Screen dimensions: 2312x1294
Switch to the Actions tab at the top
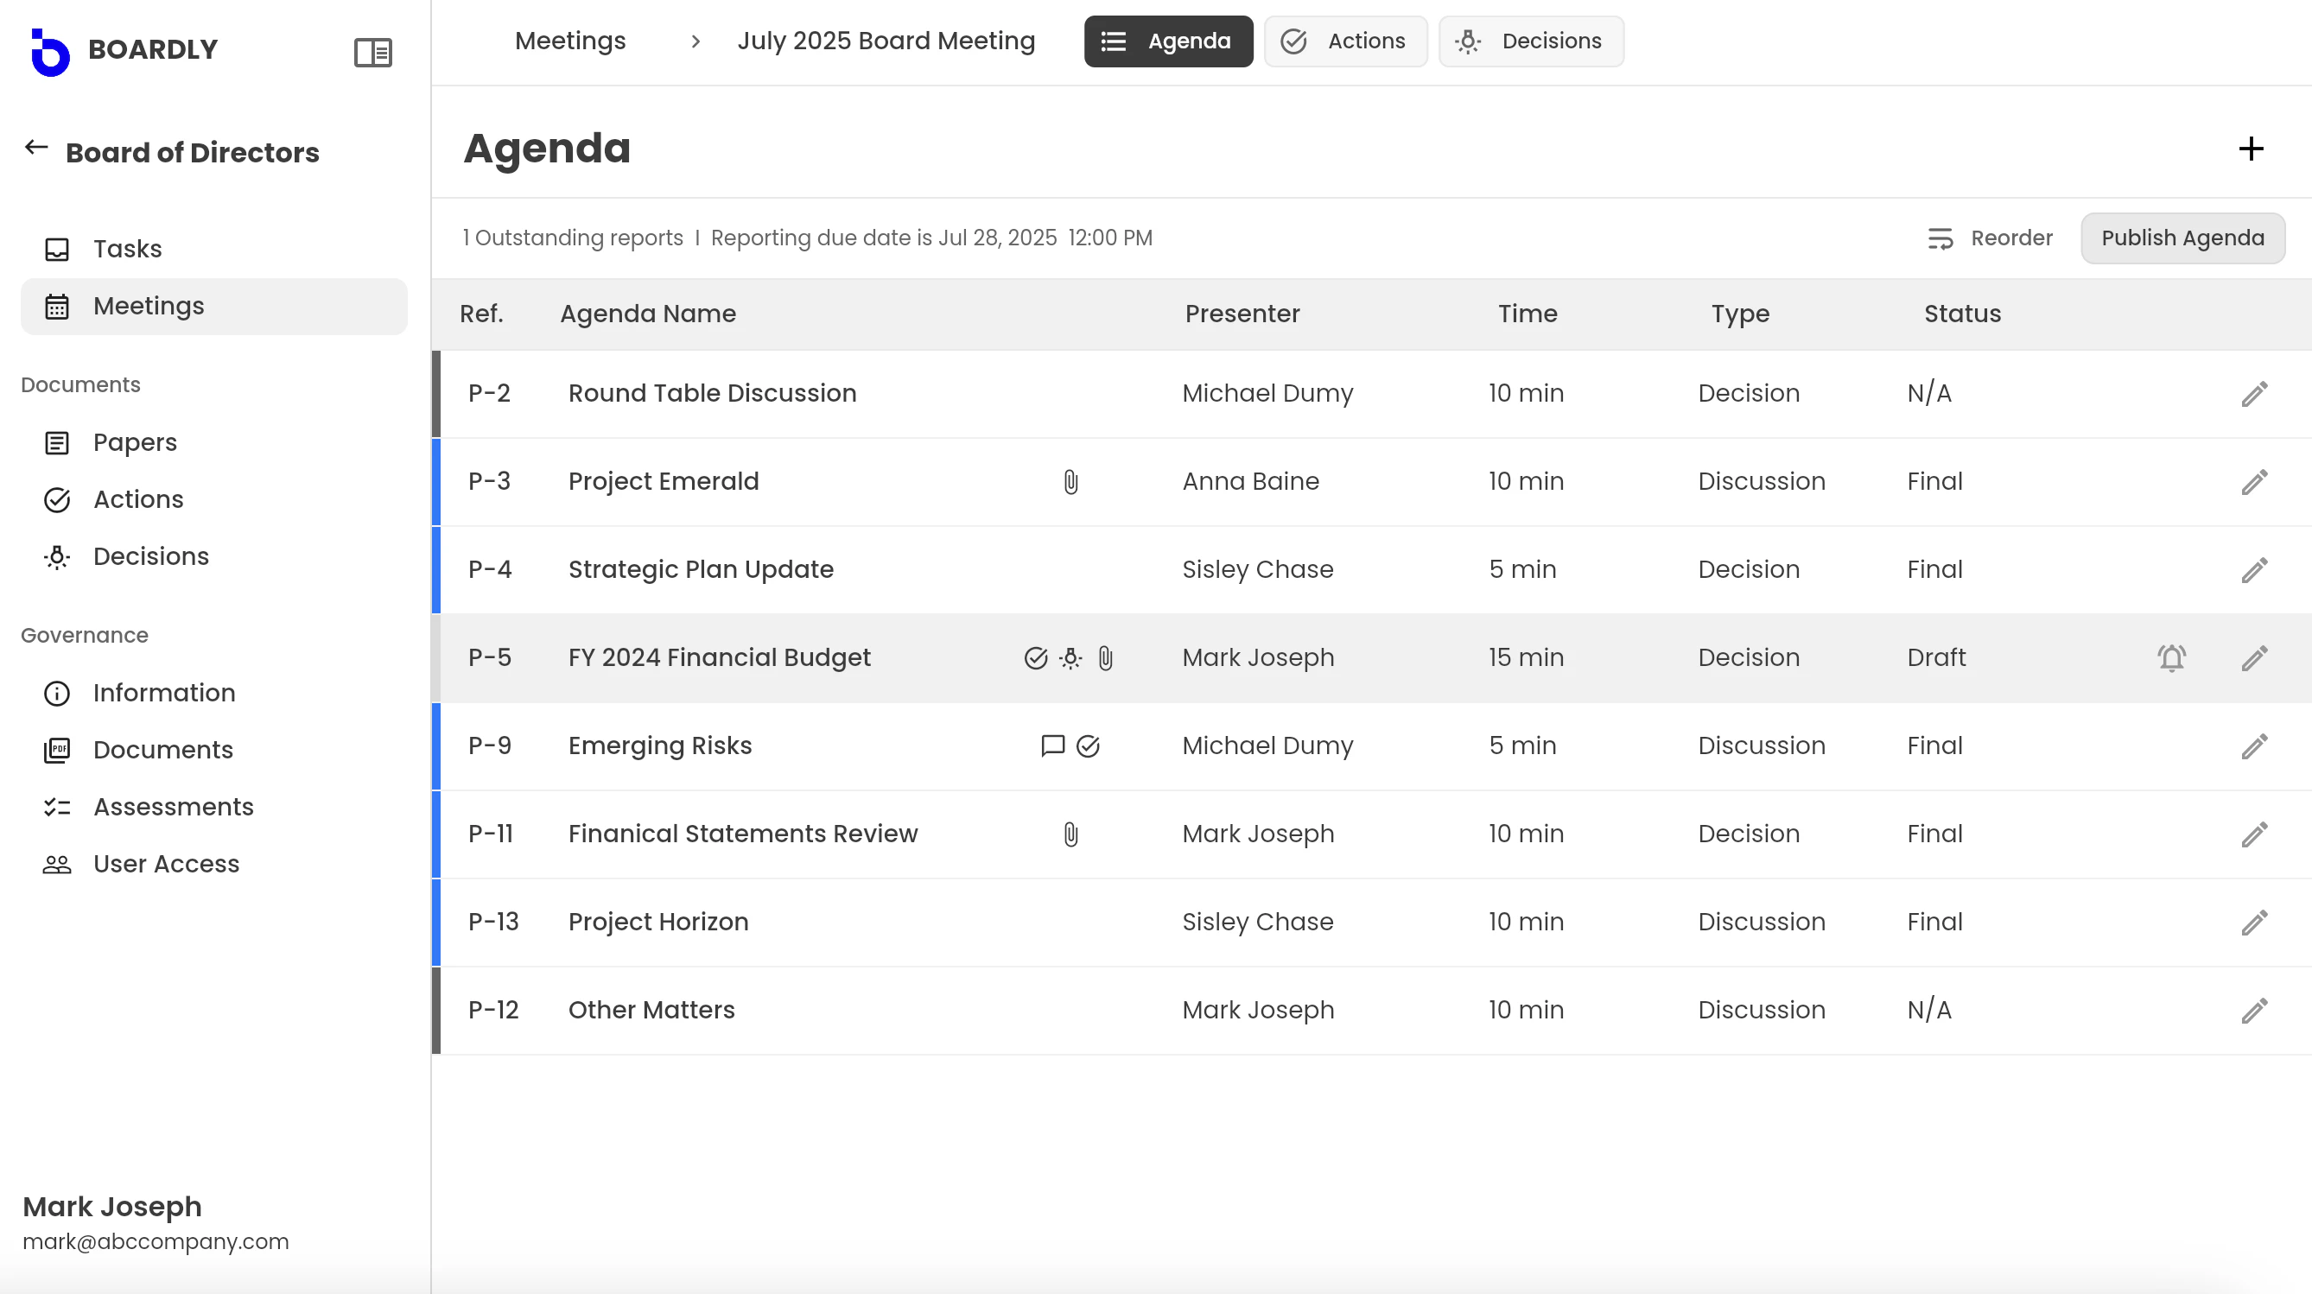point(1345,41)
